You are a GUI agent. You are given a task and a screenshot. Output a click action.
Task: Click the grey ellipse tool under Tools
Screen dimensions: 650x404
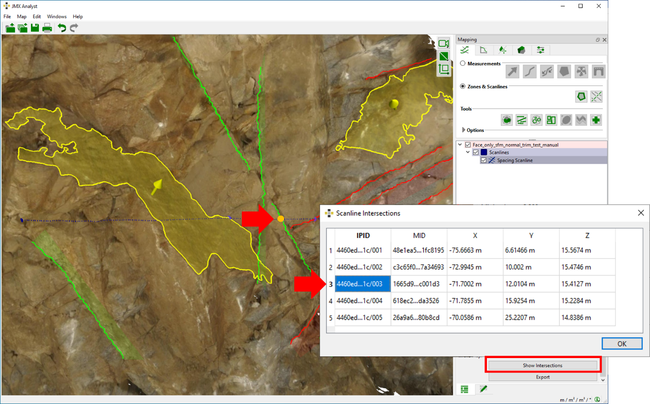[x=567, y=120]
